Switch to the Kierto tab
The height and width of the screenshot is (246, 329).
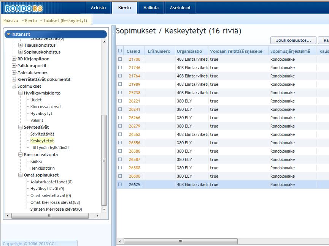124,8
